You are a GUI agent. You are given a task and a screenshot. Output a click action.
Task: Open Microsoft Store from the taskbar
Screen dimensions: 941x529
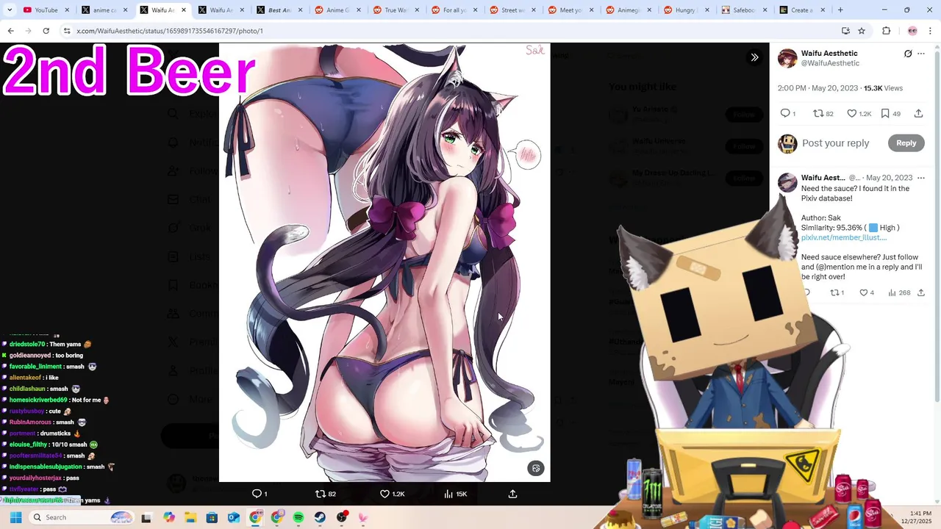click(x=212, y=517)
